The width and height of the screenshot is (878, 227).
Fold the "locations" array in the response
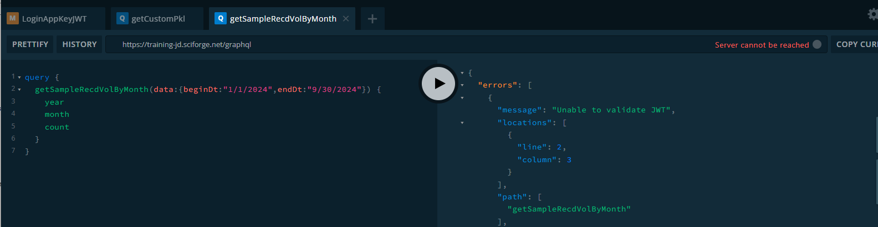[462, 123]
